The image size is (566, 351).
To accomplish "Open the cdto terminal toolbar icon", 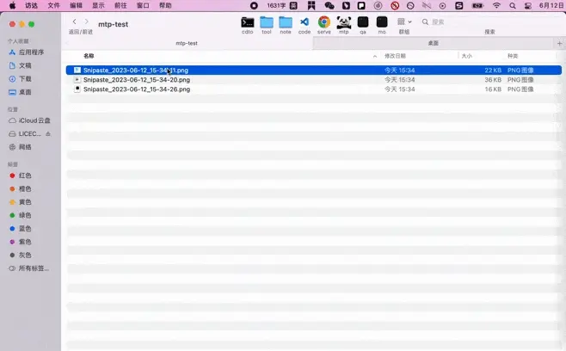I will point(247,22).
